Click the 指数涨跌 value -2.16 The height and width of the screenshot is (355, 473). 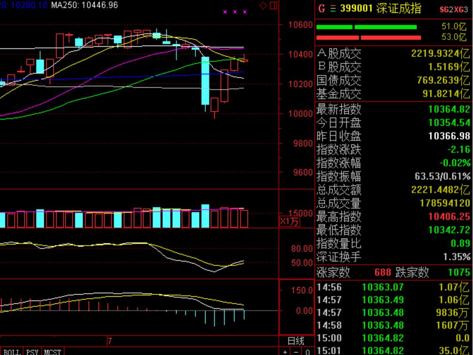(458, 149)
